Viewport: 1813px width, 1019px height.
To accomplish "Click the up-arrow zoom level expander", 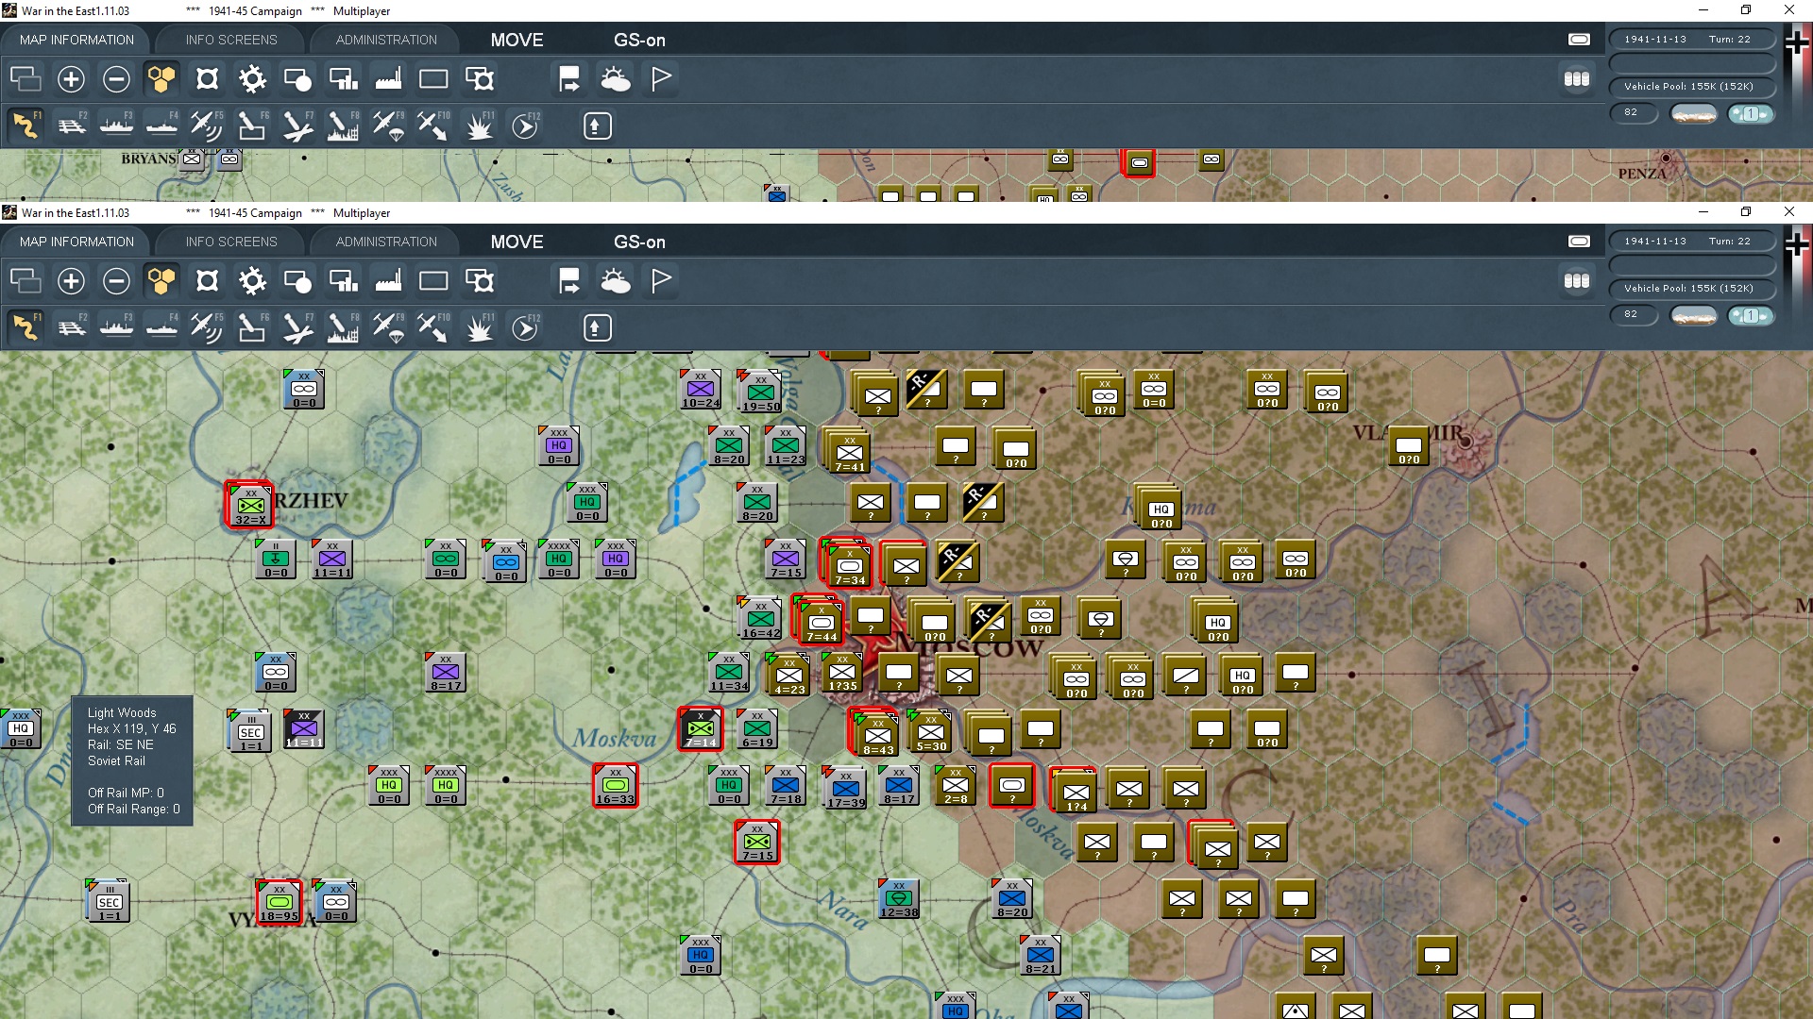I will tap(598, 327).
